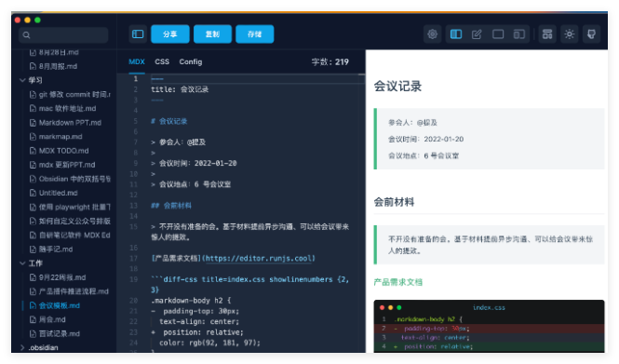619x364 pixels.
Task: Click 产品需求文档 link in preview
Action: click(398, 282)
